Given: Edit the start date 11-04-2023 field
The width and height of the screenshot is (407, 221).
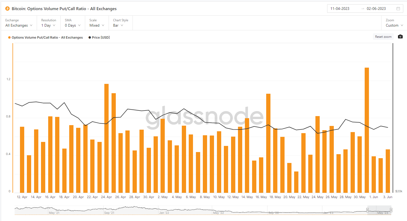Looking at the screenshot, I should click(340, 9).
